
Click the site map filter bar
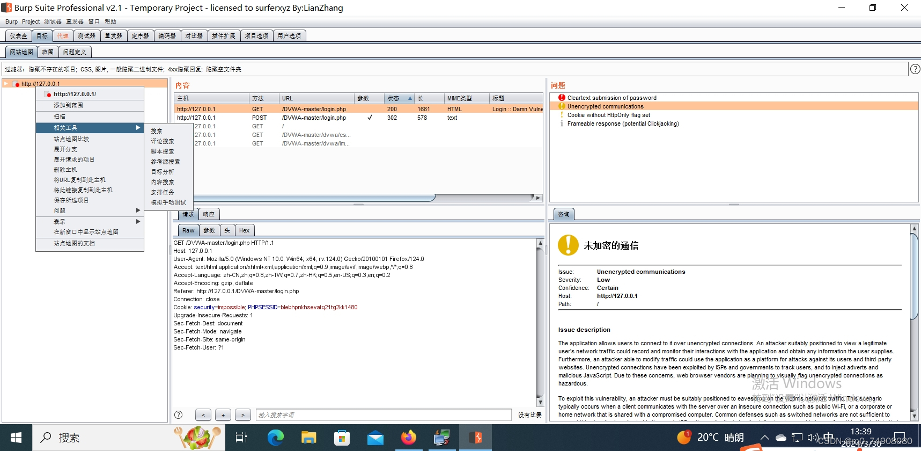point(455,69)
